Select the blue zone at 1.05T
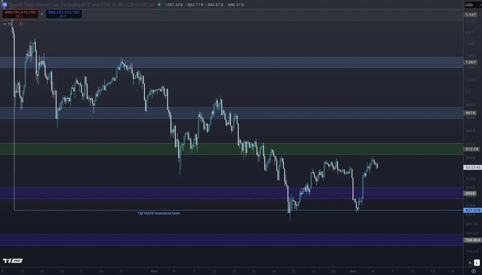 pos(231,62)
